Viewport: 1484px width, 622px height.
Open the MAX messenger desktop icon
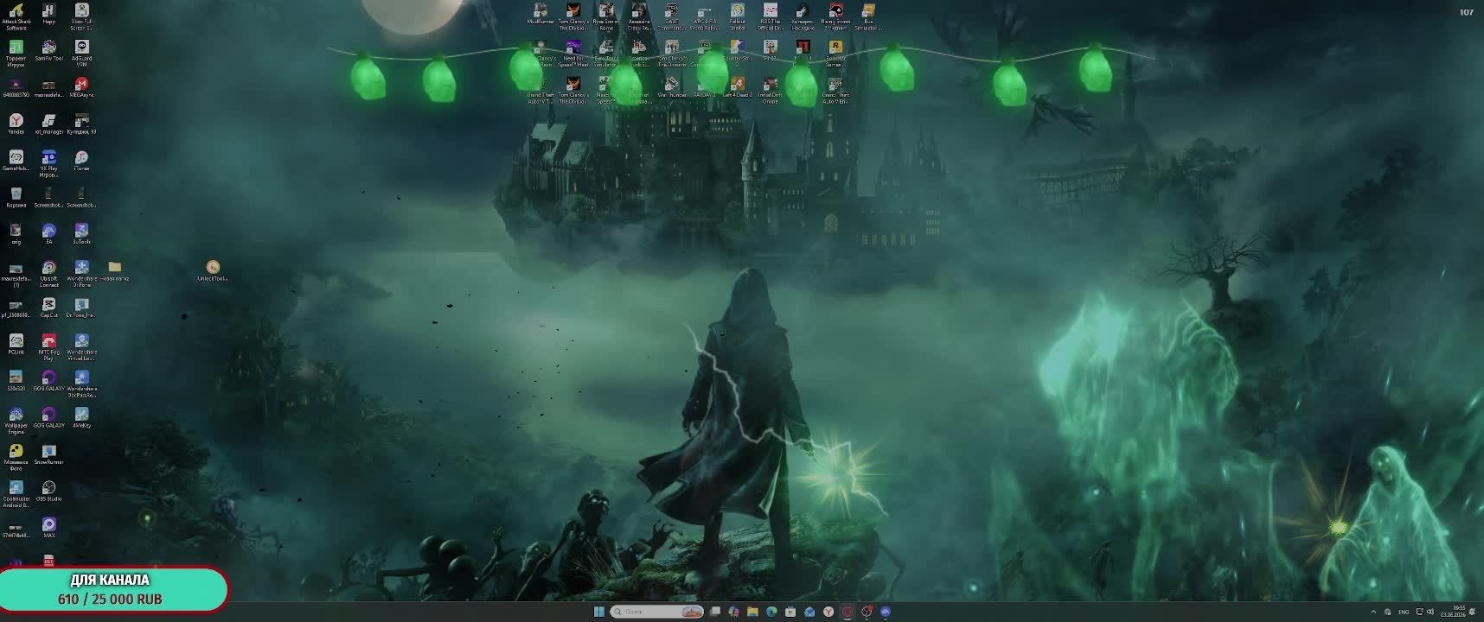pyautogui.click(x=48, y=528)
